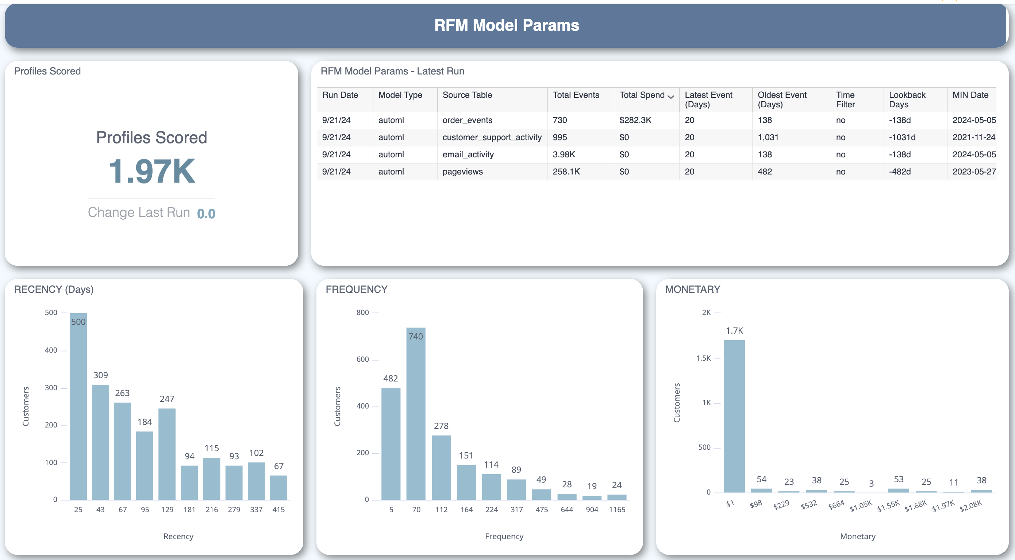
Task: Select the $282.3K total spend cell
Action: point(635,120)
